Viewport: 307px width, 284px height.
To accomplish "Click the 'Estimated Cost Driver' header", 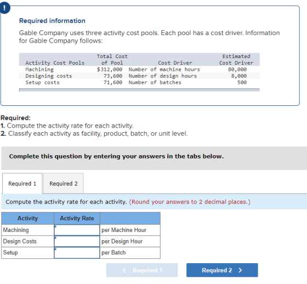I will (236, 60).
